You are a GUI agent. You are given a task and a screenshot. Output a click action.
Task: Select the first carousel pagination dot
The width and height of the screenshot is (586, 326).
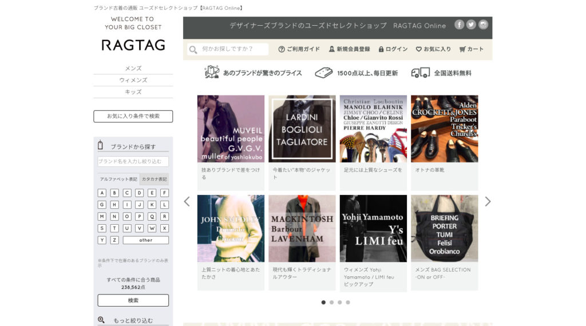click(x=323, y=303)
